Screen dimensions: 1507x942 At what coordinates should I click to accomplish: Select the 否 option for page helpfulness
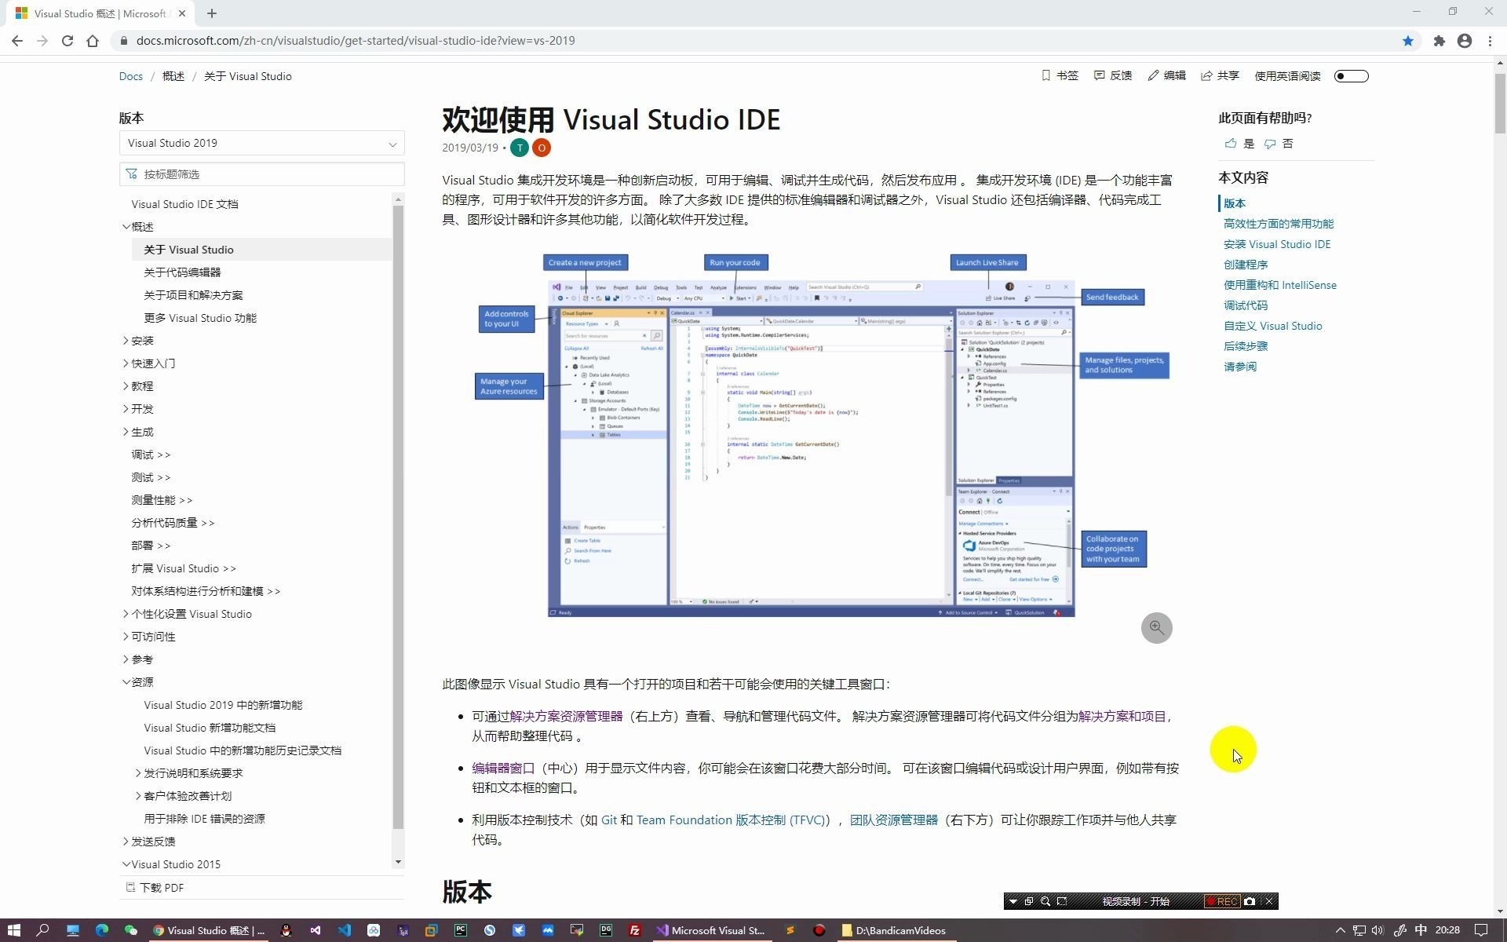(x=1286, y=144)
